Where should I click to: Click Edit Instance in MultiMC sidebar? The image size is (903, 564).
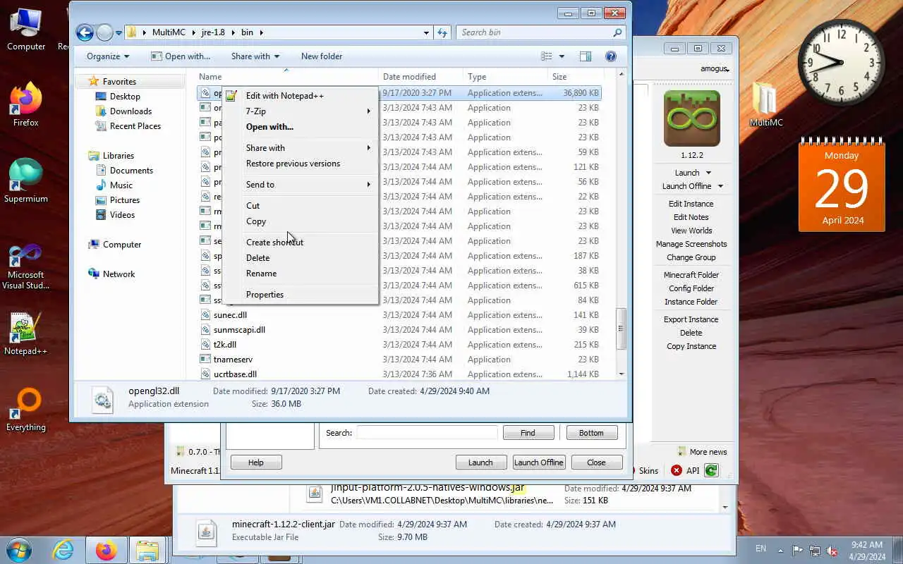point(691,204)
